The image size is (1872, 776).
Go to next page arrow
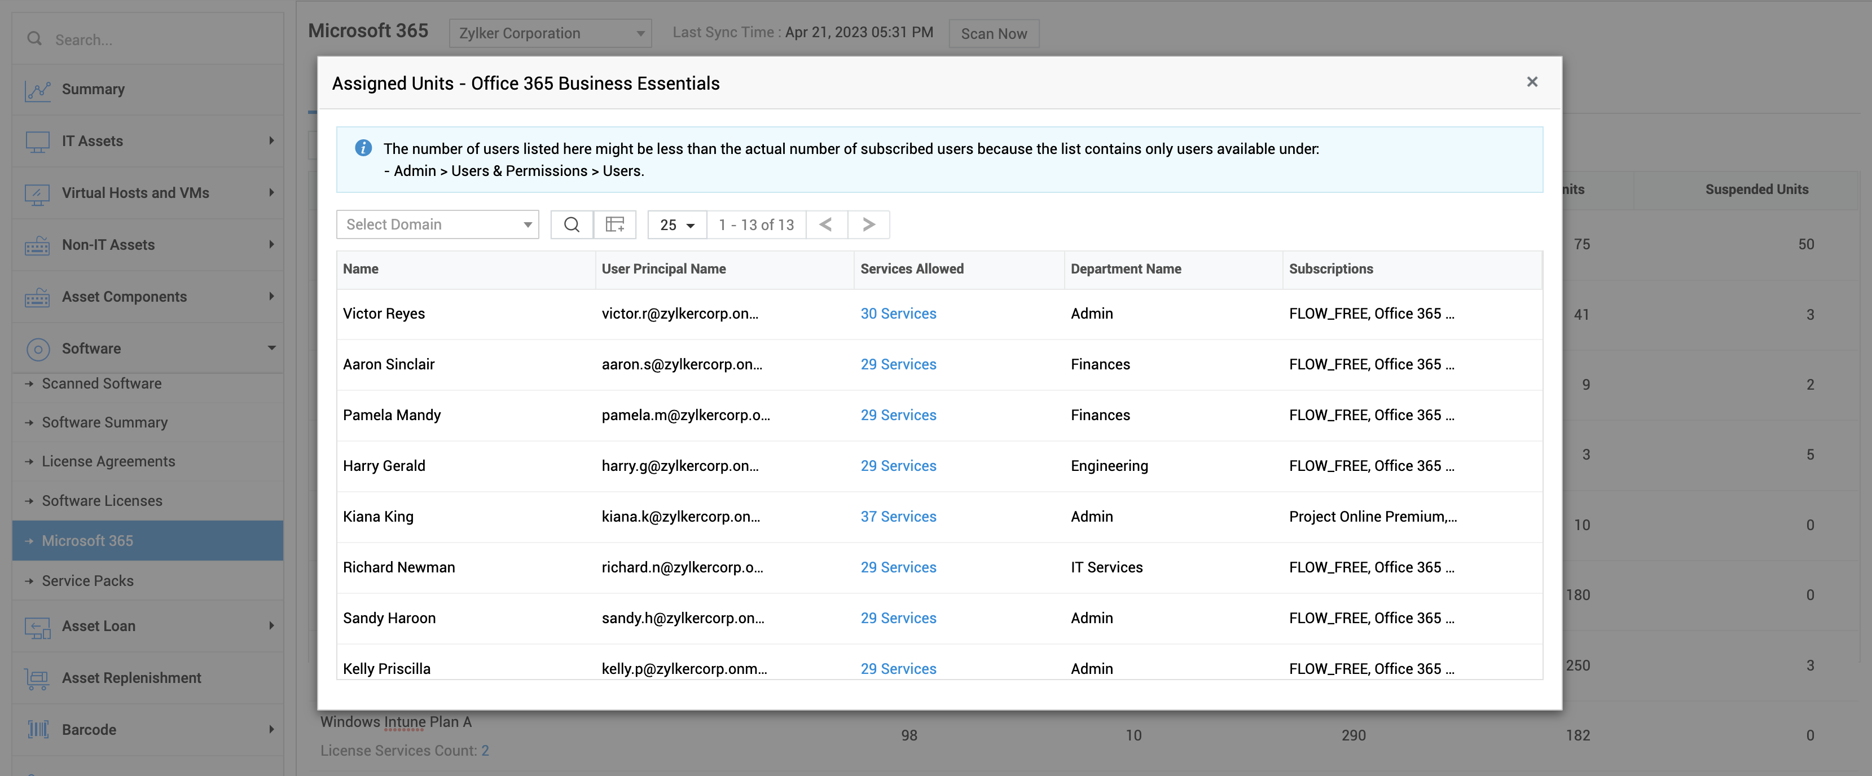(868, 224)
